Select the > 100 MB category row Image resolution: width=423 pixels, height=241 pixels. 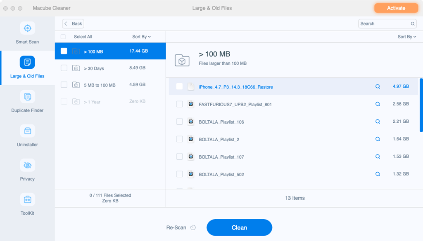point(110,51)
